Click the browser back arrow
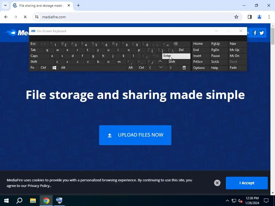This screenshot has height=206, width=275. (x=6, y=17)
